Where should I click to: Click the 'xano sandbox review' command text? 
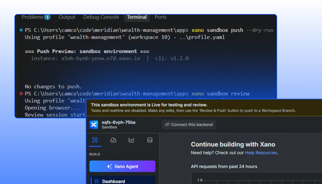(x=220, y=94)
